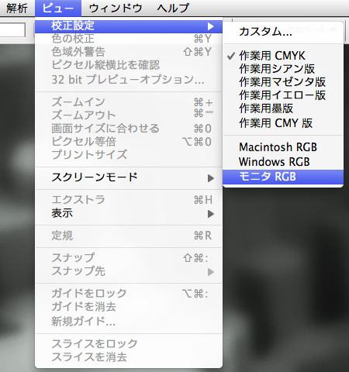Select Macintosh RGB proof setting
349x372 pixels.
point(283,147)
